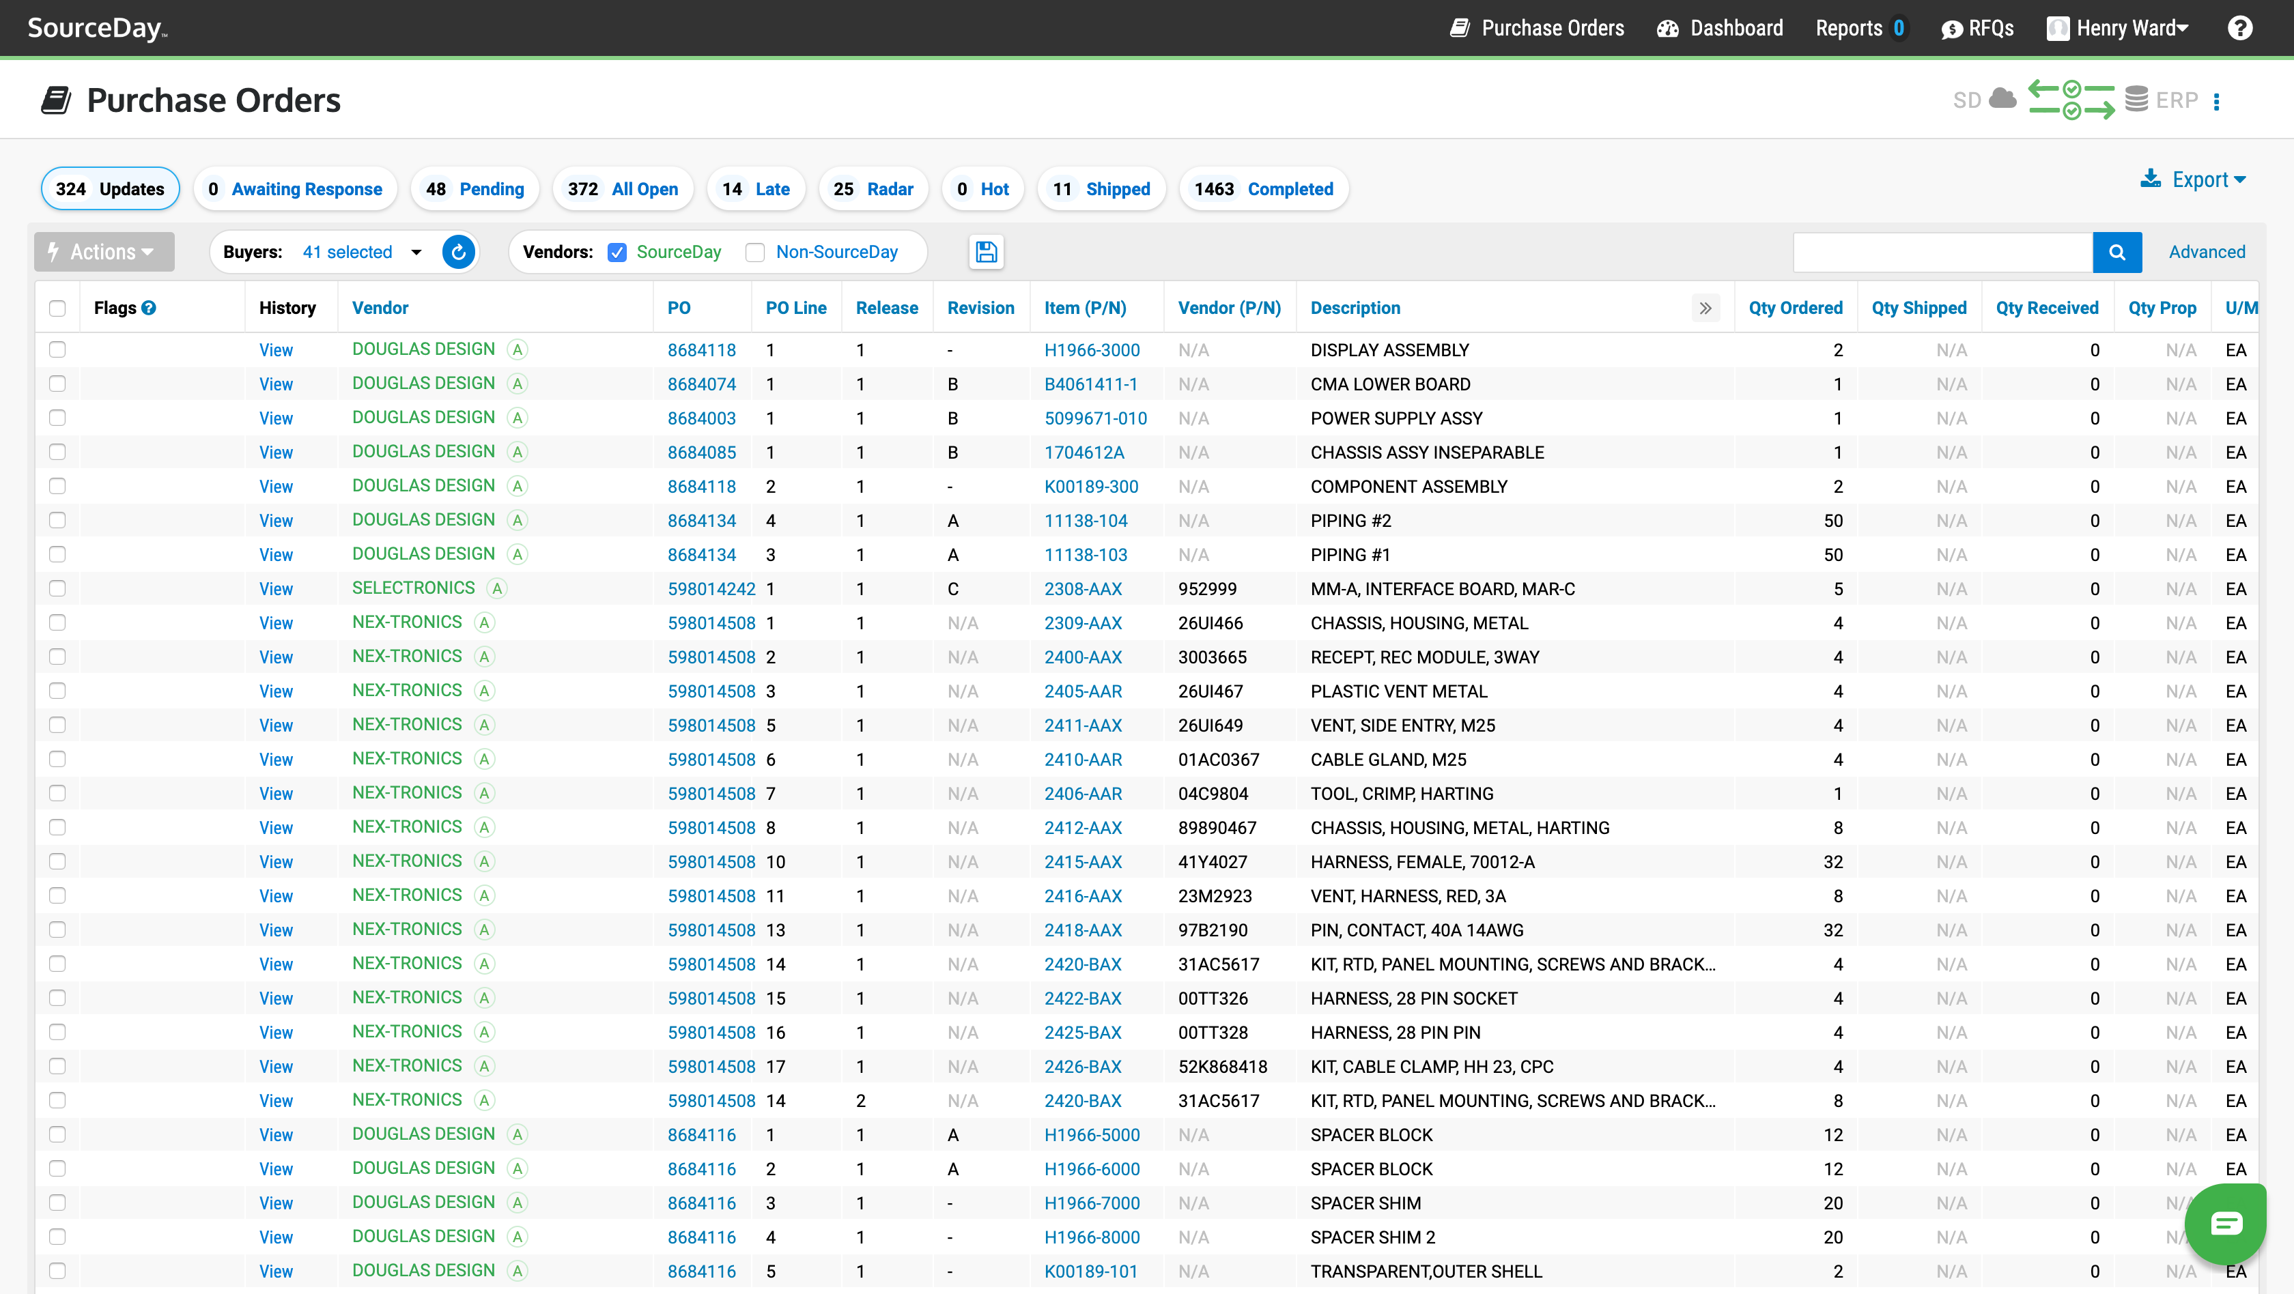Click the A badge on row with H1966-3000

click(x=518, y=349)
